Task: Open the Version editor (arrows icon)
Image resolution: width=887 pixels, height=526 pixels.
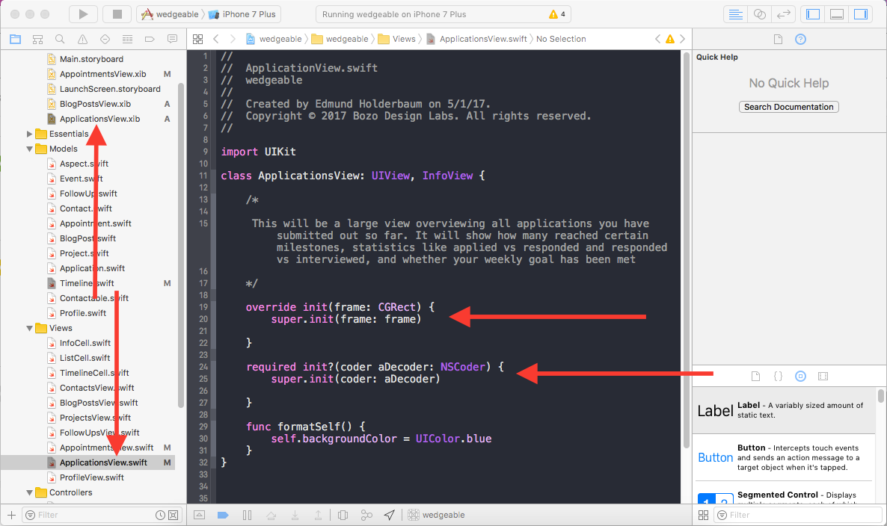Action: [x=783, y=13]
